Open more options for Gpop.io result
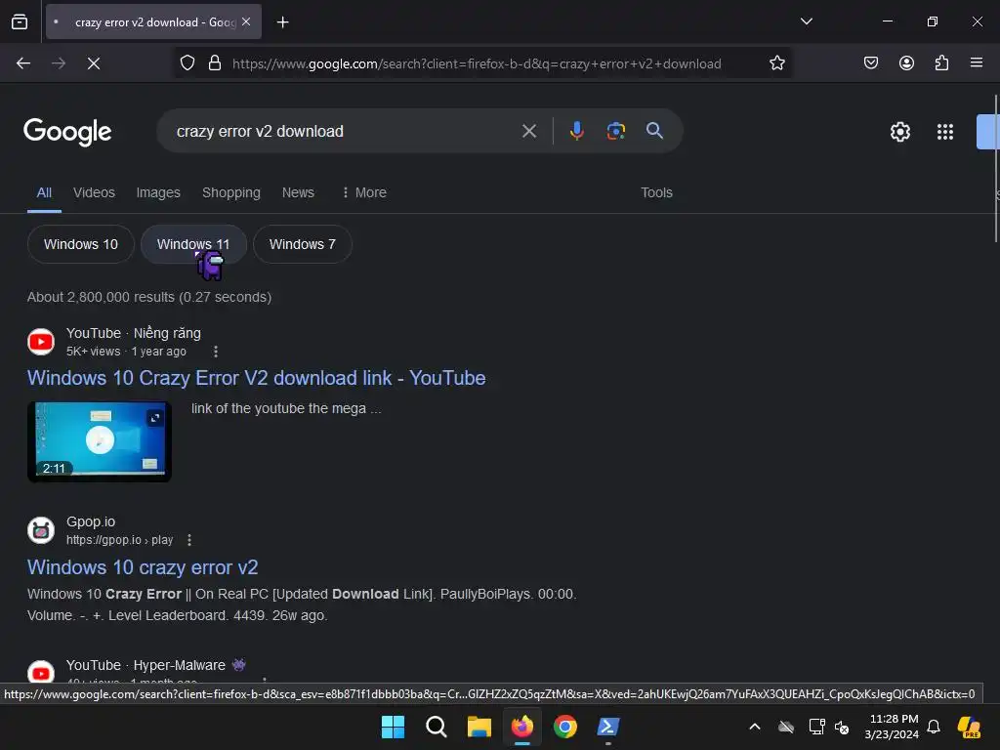This screenshot has height=750, width=1000. pyautogui.click(x=189, y=540)
